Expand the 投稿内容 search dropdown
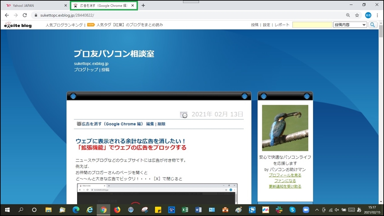 click(350, 25)
